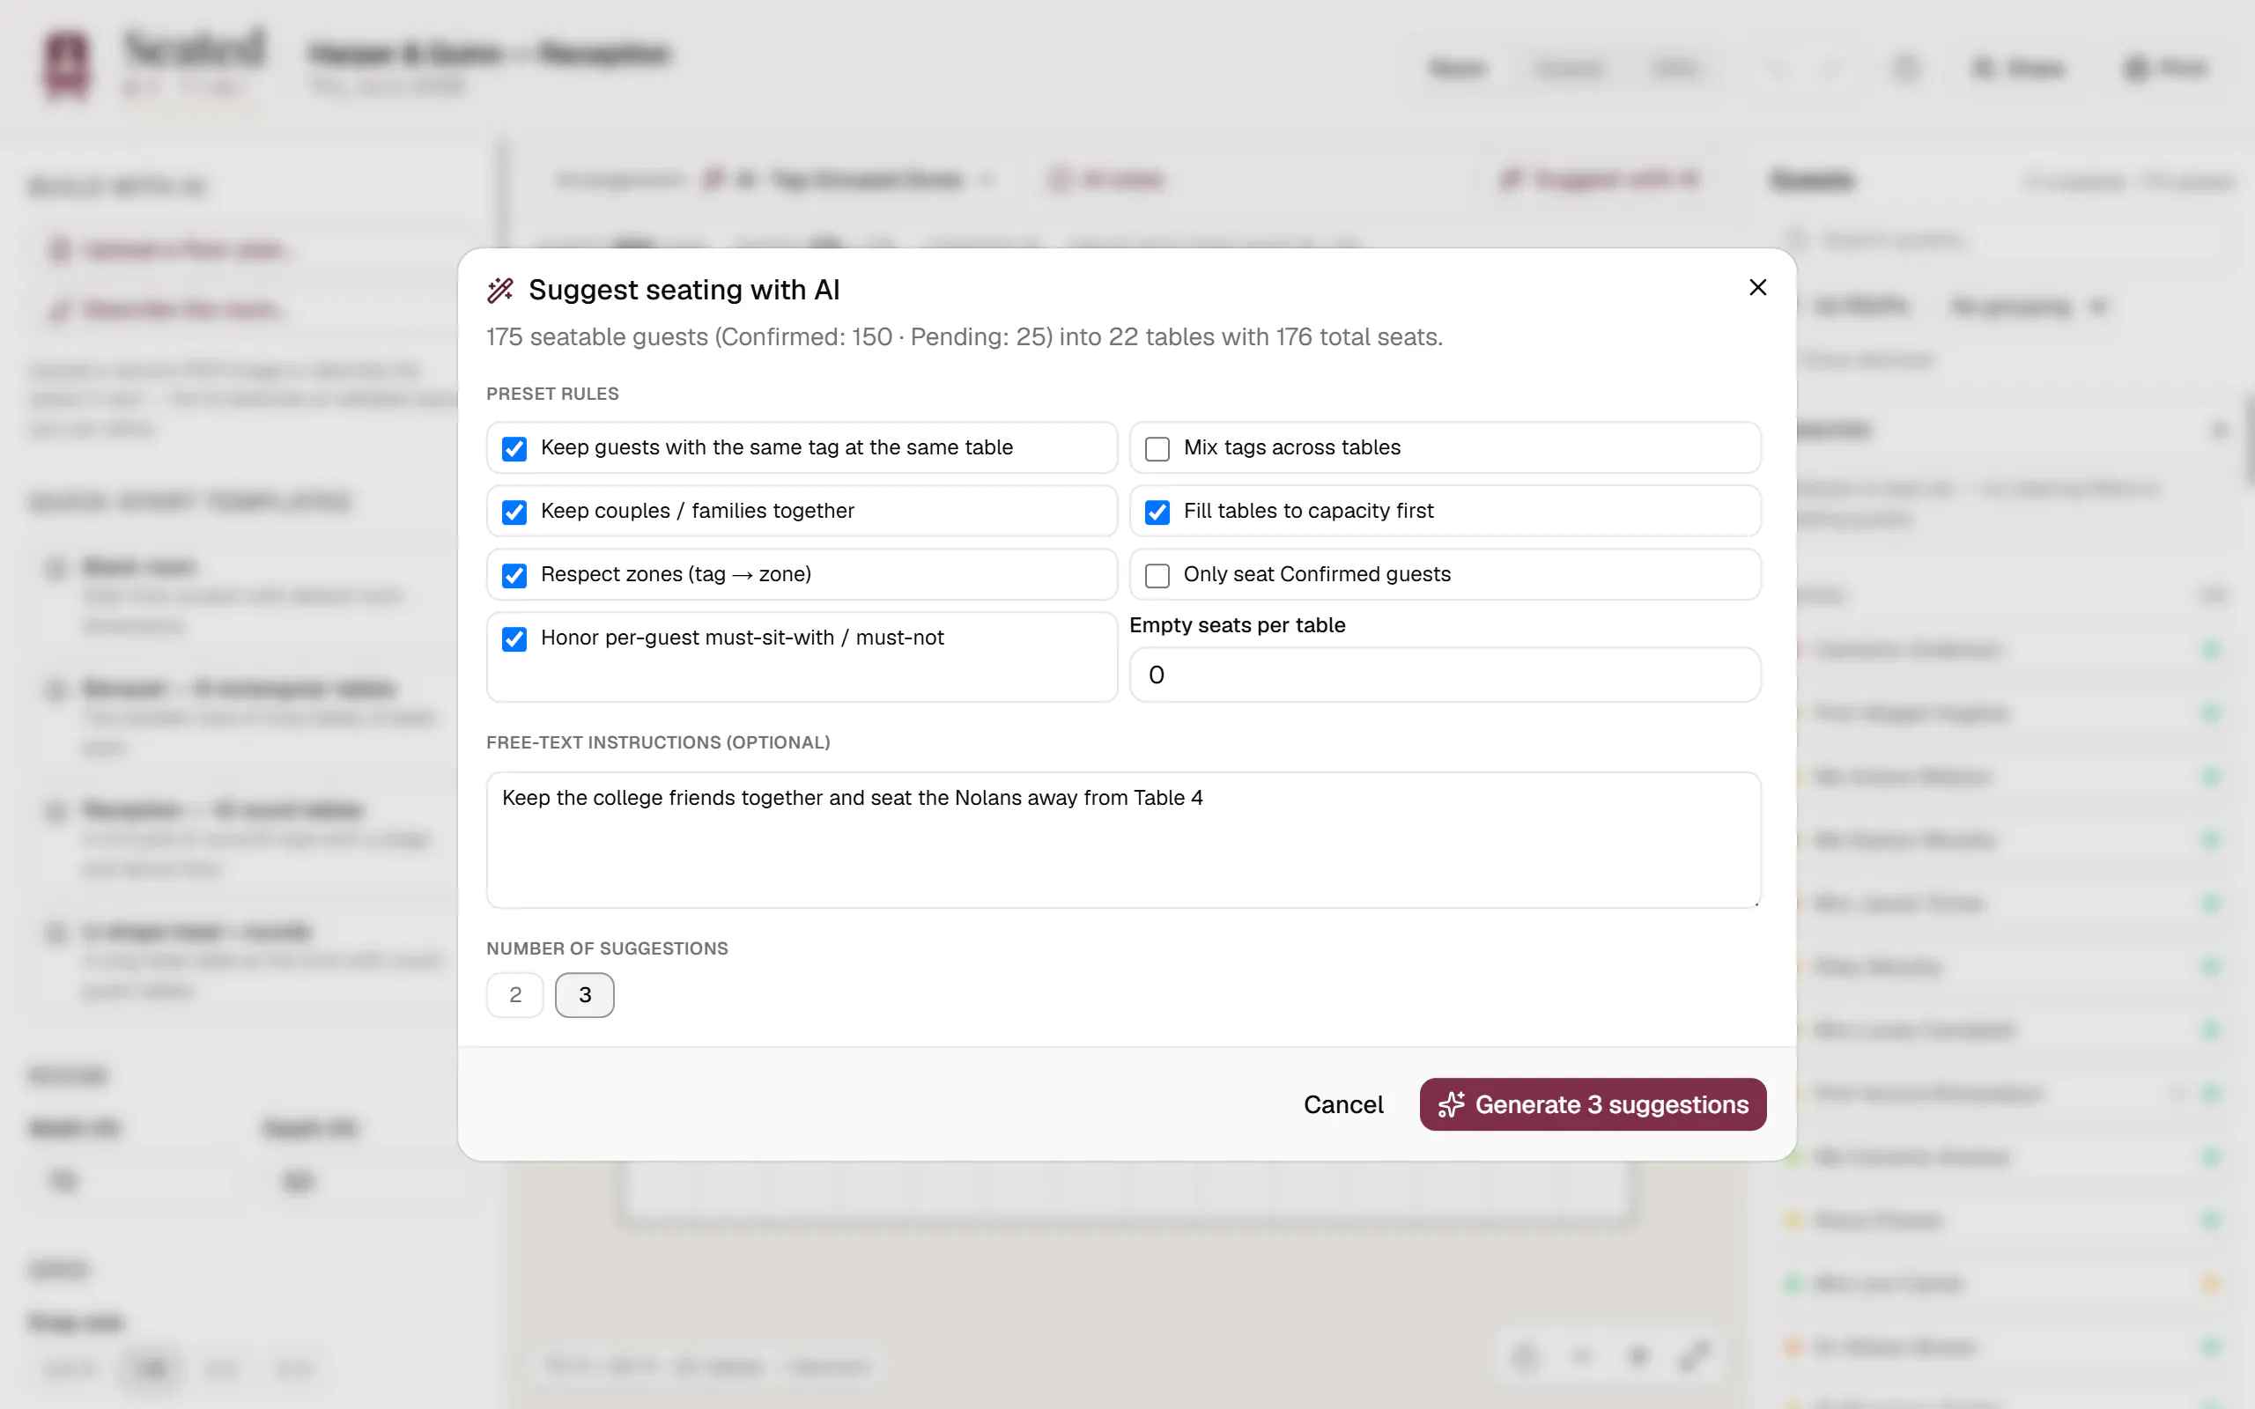Screen dimensions: 2255x1409
Task: Toggle Fill tables to capacity first
Action: 1157,512
